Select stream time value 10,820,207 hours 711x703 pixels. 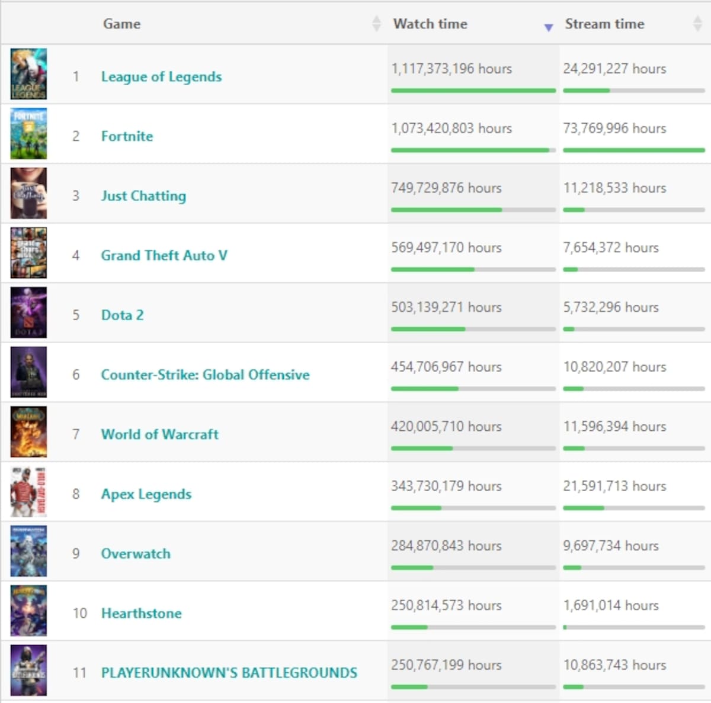[614, 367]
